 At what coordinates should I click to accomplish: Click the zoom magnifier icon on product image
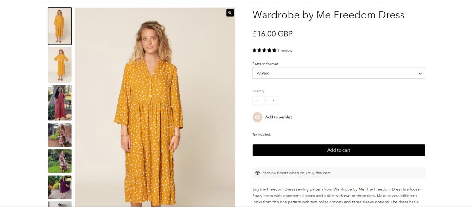[230, 13]
